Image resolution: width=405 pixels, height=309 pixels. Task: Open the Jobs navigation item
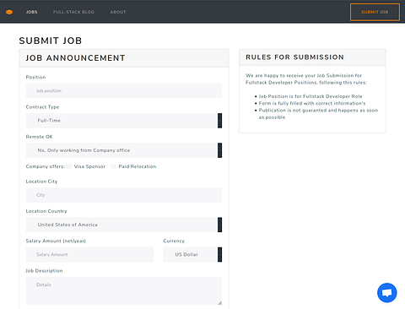[x=32, y=12]
